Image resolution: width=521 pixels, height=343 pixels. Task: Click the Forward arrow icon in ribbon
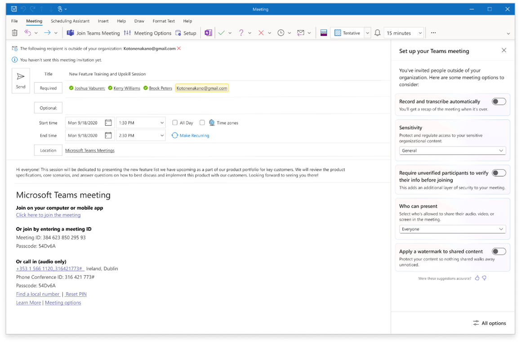pos(47,33)
